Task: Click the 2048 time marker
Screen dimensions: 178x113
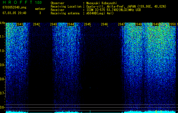Action: [x=138, y=24]
